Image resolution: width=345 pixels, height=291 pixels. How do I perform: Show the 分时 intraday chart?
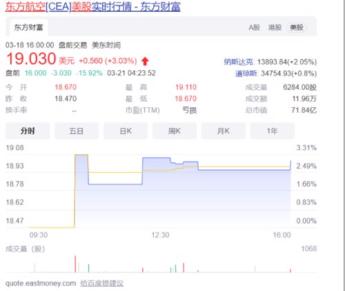tap(28, 131)
